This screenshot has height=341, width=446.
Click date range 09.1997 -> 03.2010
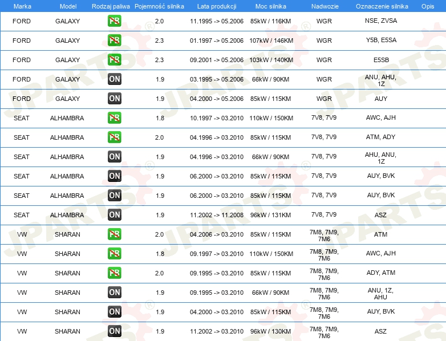217,253
